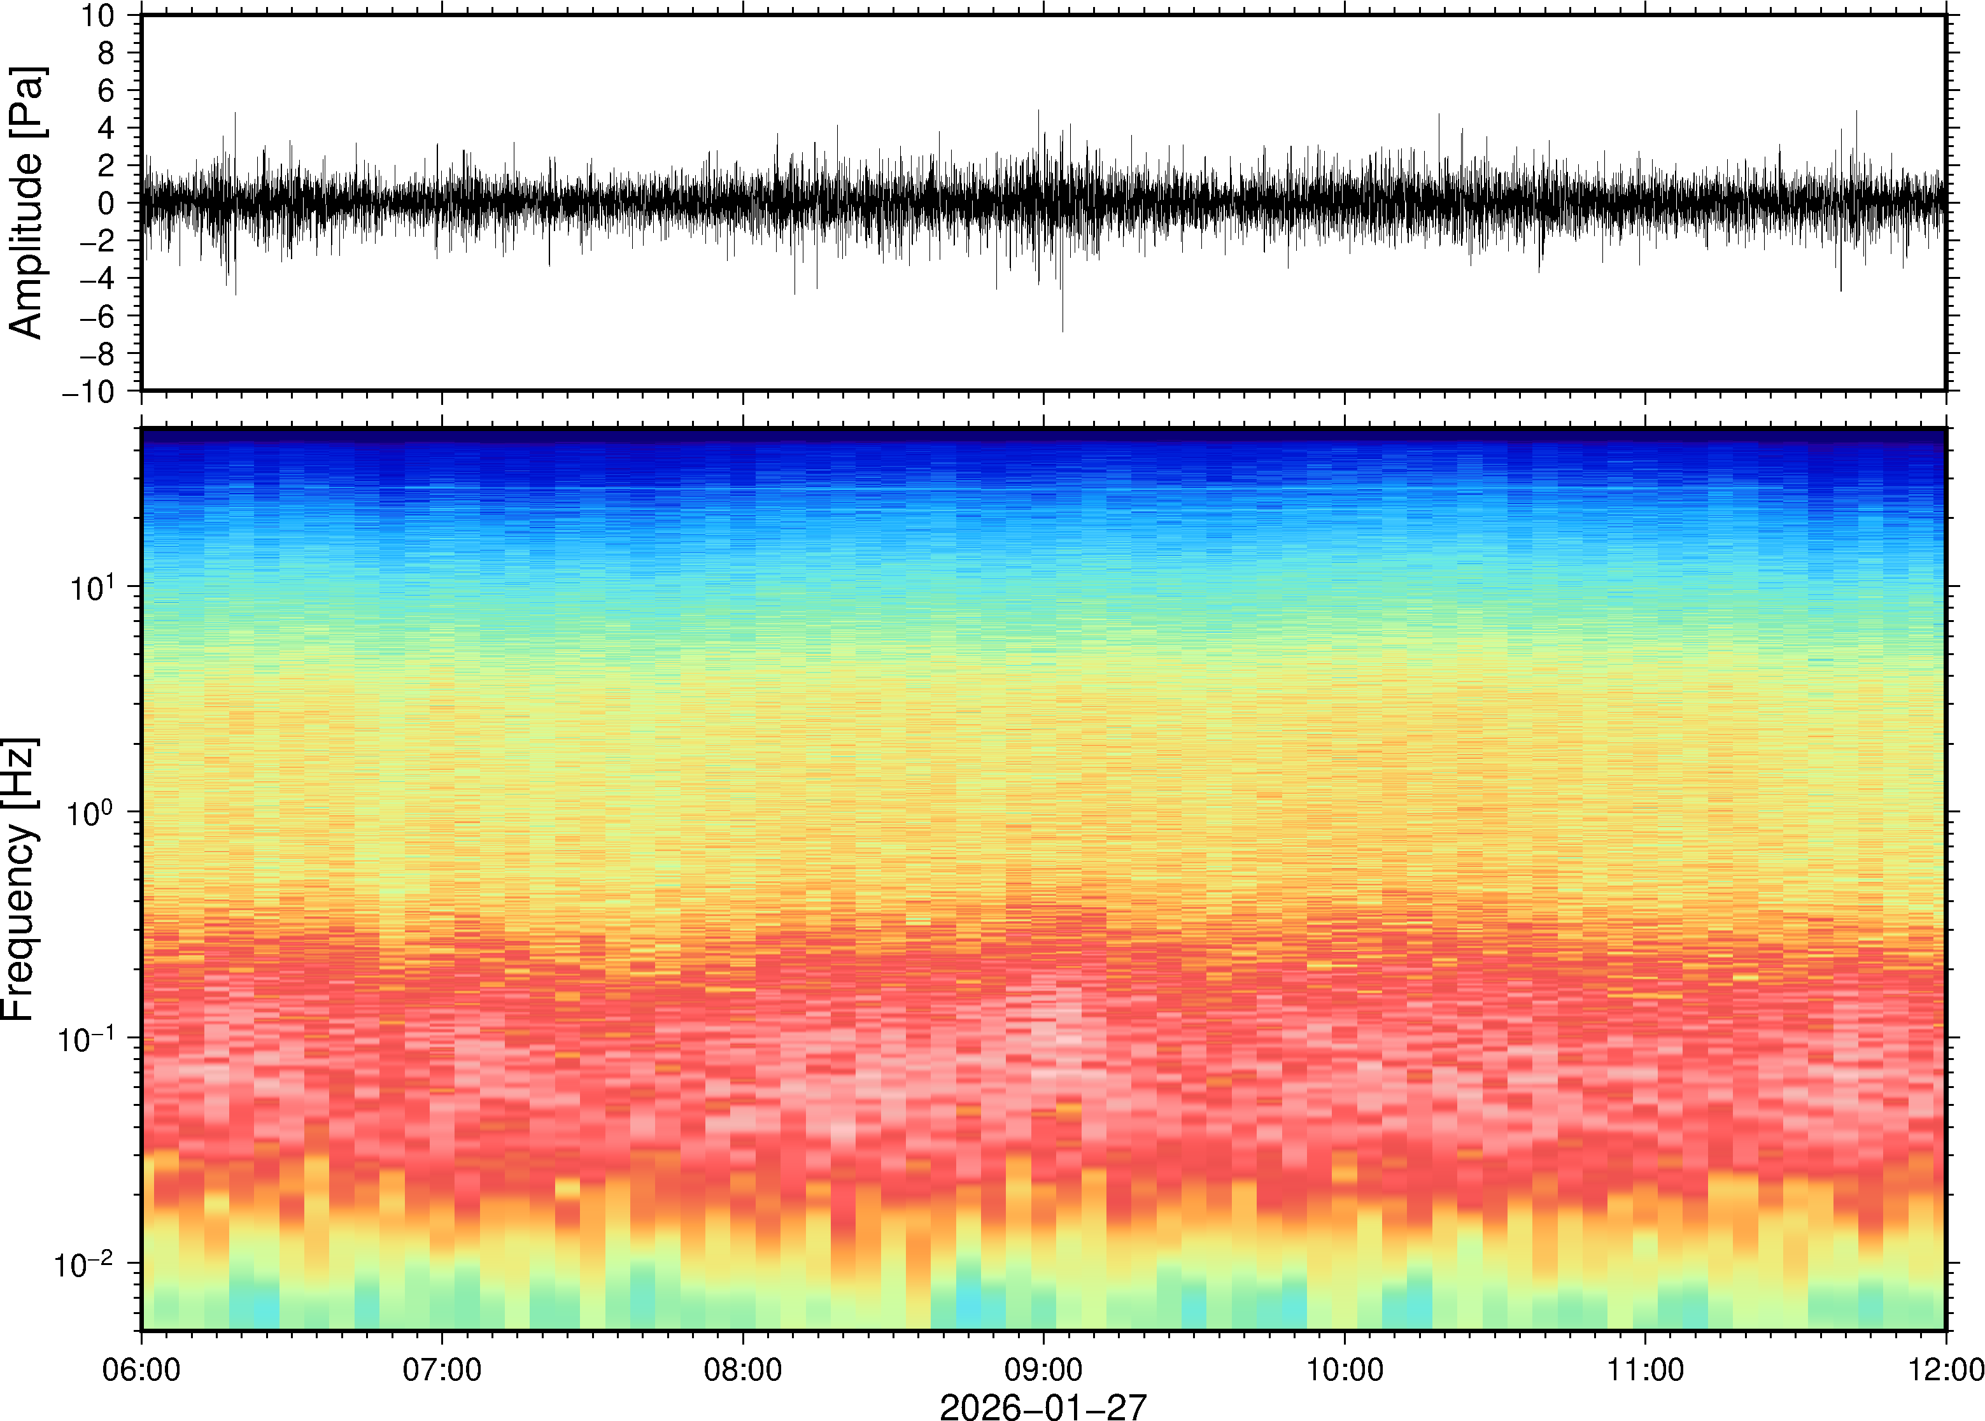Click the 10:00 time axis label
The height and width of the screenshot is (1421, 1985).
click(x=1344, y=1369)
